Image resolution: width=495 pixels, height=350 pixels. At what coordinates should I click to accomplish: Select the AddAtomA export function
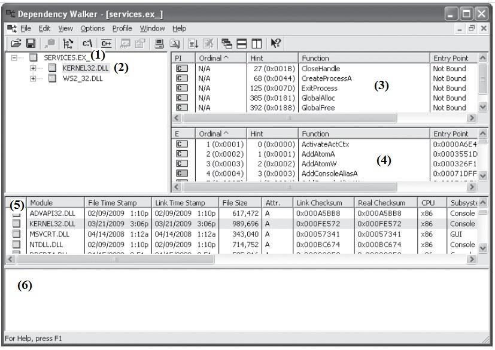pyautogui.click(x=318, y=154)
